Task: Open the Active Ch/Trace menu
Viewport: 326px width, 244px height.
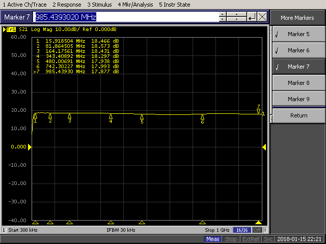Action: pyautogui.click(x=25, y=5)
